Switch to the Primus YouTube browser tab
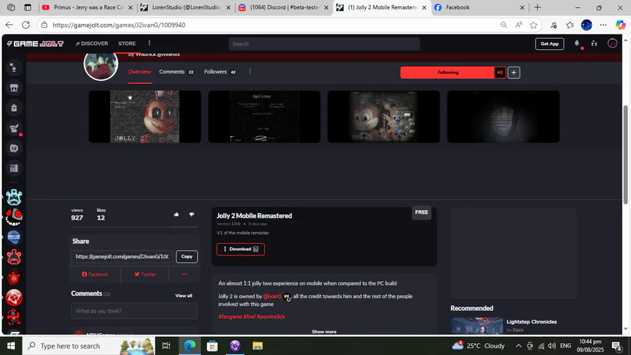The image size is (631, 355). [88, 7]
